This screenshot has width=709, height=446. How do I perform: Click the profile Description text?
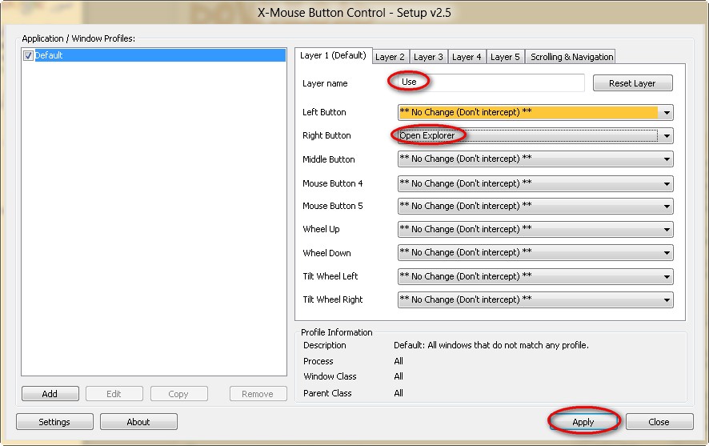click(491, 345)
